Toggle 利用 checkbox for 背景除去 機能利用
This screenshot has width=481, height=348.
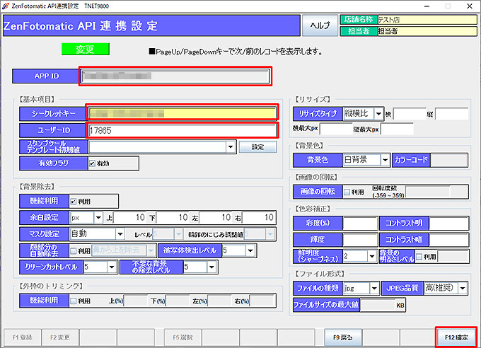coord(74,202)
